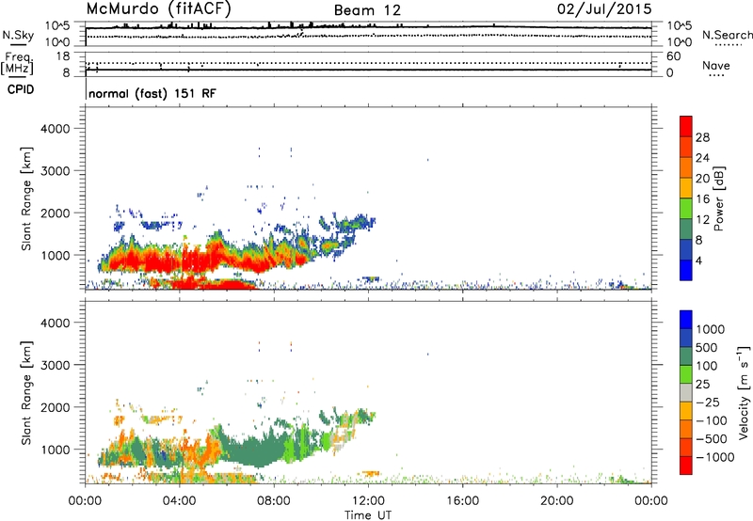Click the date '02/Jul/2015'
Viewport: 753px width, 521px height.
[604, 9]
